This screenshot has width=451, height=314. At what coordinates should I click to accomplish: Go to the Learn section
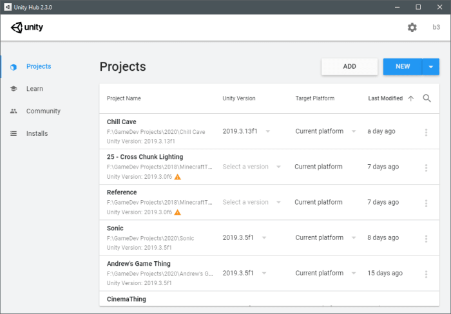pyautogui.click(x=35, y=89)
